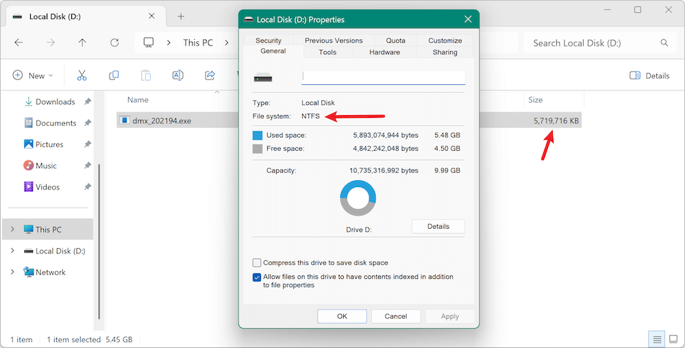Enable Compress this drive checkbox
Screen dimensions: 685x348
(x=257, y=263)
